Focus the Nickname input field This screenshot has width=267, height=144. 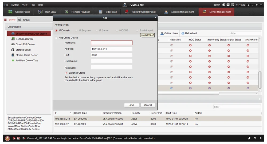[x=112, y=43]
